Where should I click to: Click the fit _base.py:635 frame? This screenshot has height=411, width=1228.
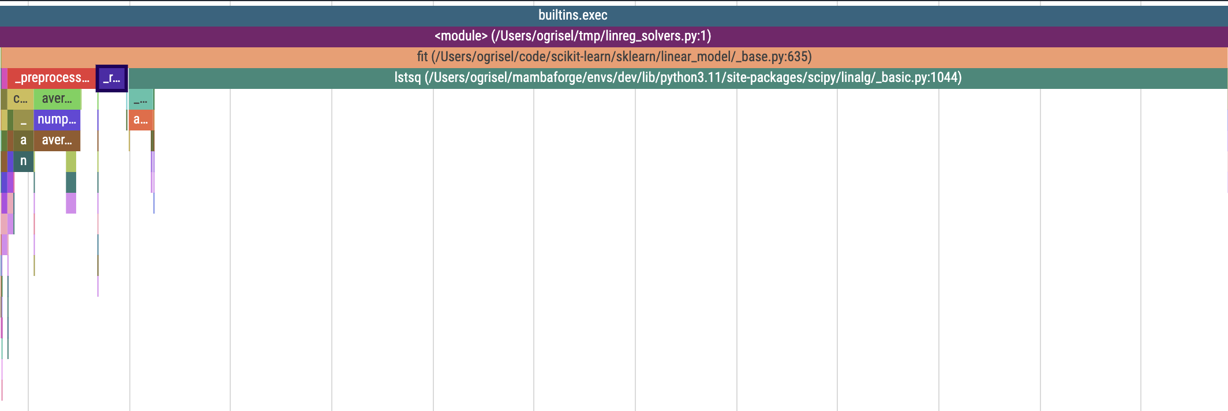tap(614, 57)
